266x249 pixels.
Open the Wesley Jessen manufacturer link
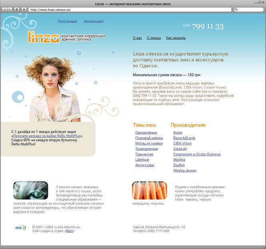(x=185, y=171)
